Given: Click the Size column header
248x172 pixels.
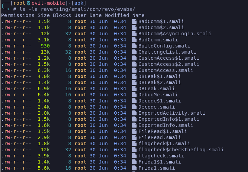Looking at the screenshot, I should 44,15.
